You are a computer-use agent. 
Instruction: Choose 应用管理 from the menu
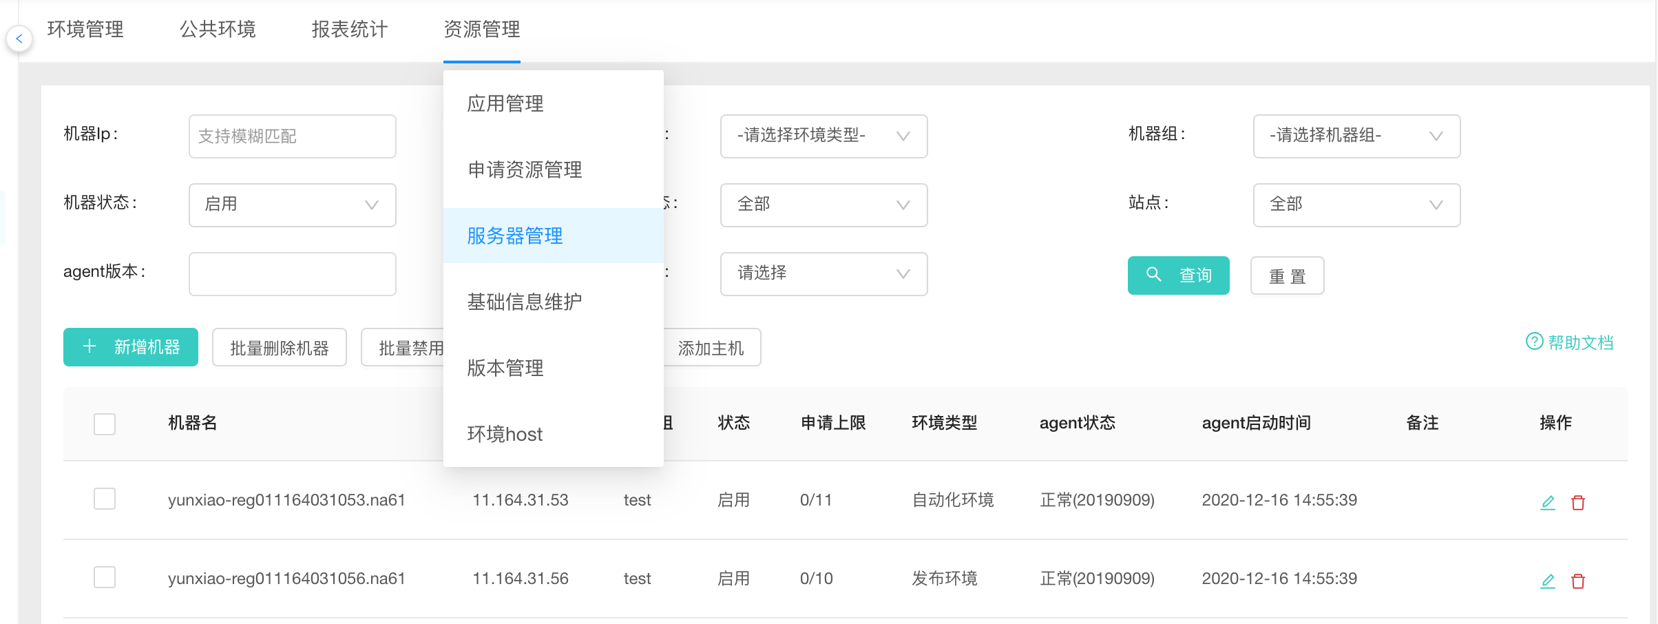pos(554,103)
